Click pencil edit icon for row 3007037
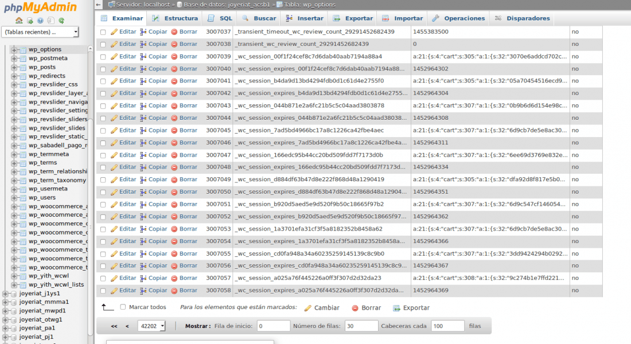Viewport: 631px width, 344px height. (114, 32)
